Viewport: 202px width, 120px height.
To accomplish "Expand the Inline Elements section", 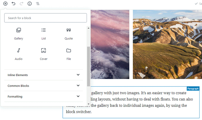I will click(44, 75).
